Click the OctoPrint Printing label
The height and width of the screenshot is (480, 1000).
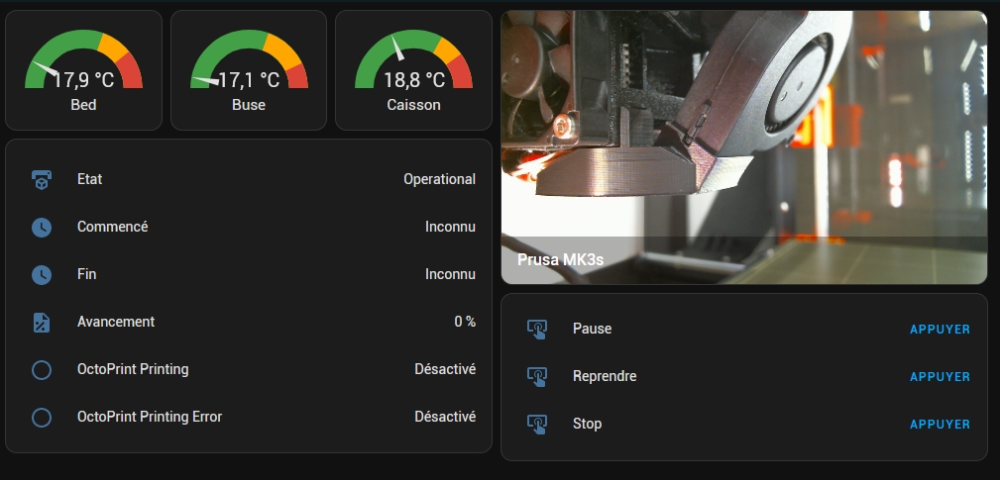(133, 369)
